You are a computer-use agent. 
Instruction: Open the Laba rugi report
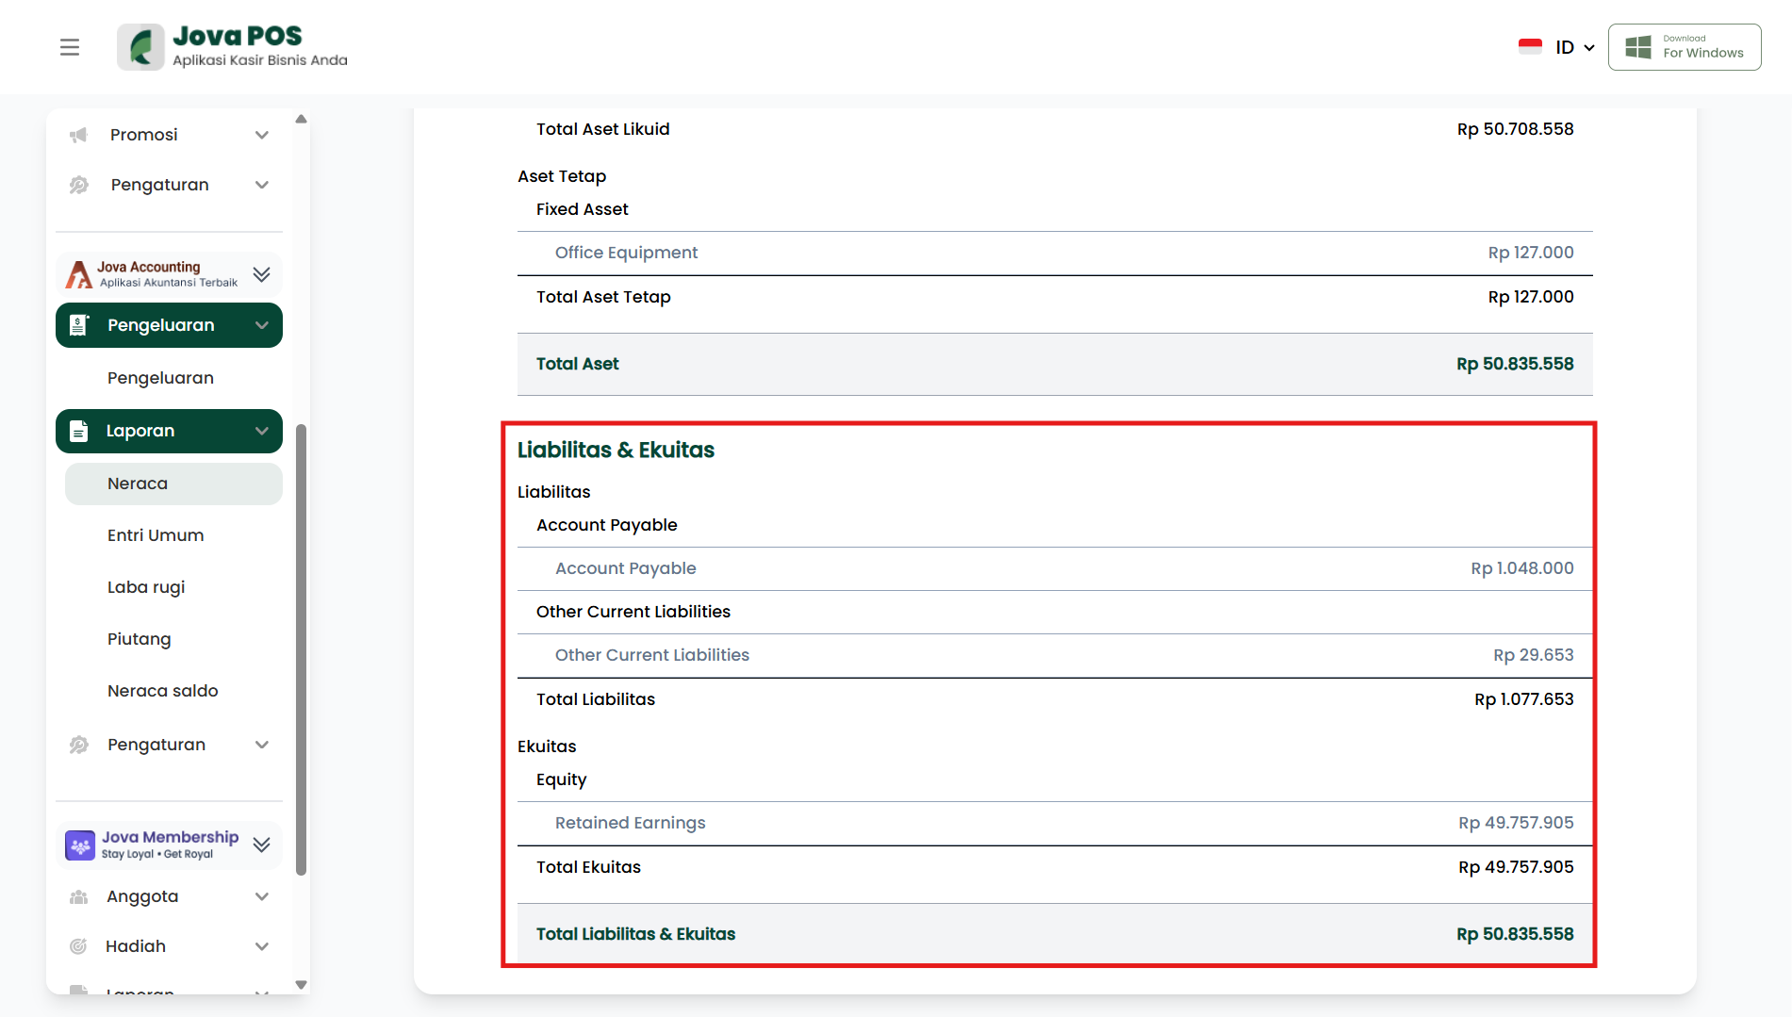146,587
